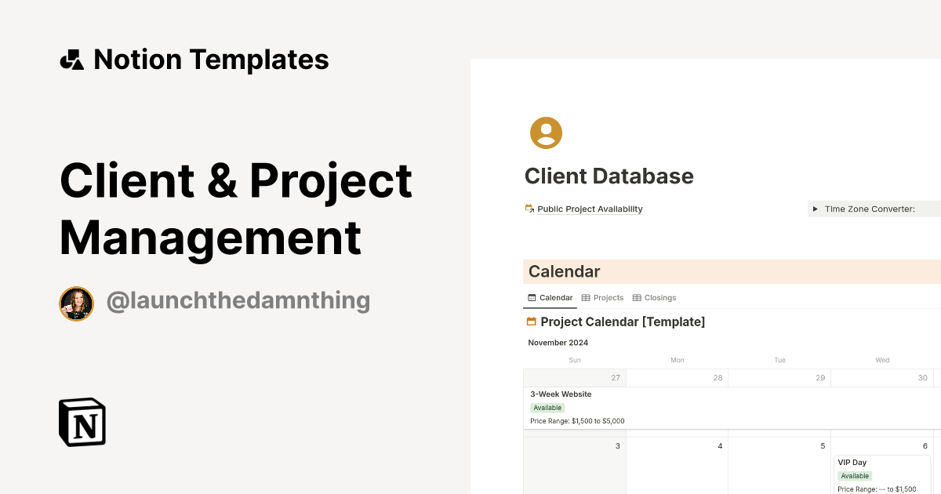Click the orange profile avatar above Client Database
941x494 pixels.
click(547, 133)
